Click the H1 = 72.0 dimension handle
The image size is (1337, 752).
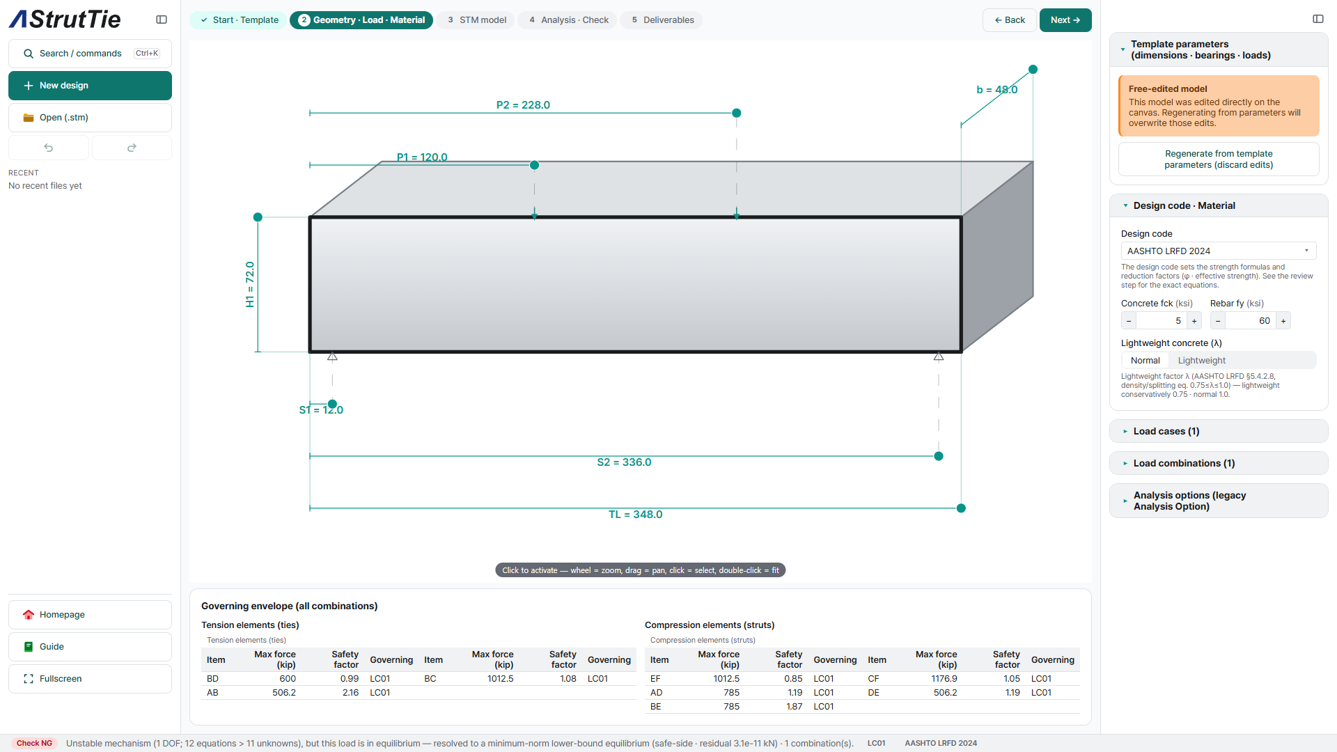[258, 217]
